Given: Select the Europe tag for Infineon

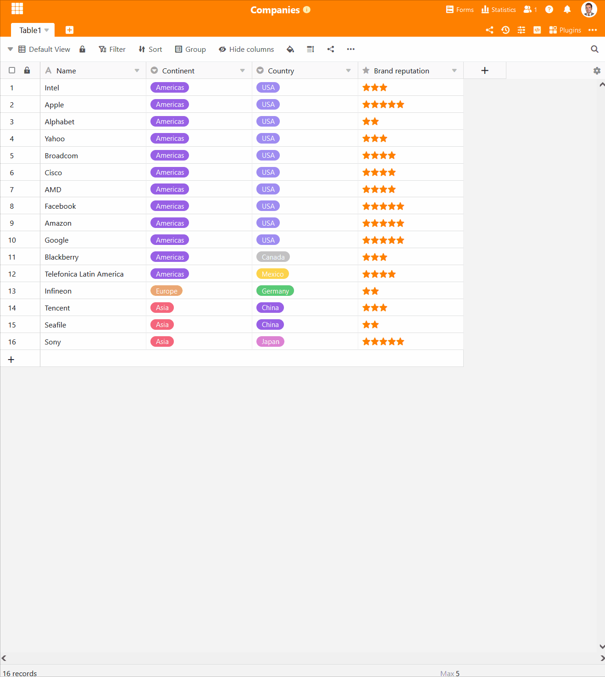Looking at the screenshot, I should pyautogui.click(x=167, y=291).
